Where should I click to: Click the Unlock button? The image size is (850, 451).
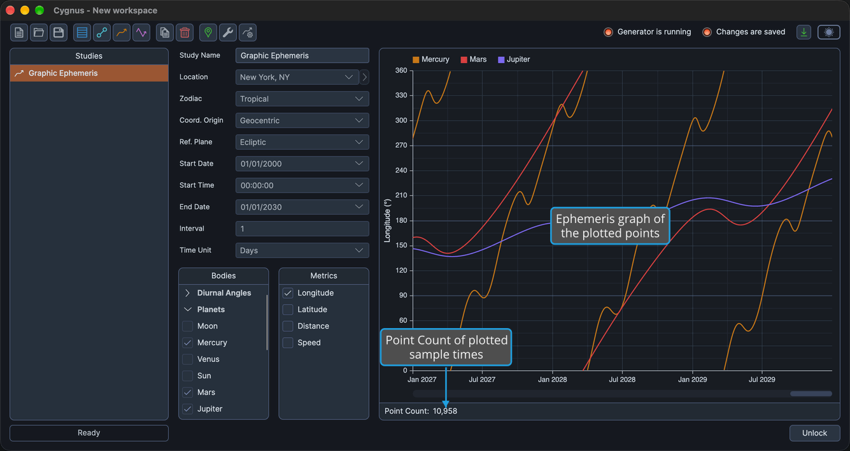pyautogui.click(x=815, y=433)
